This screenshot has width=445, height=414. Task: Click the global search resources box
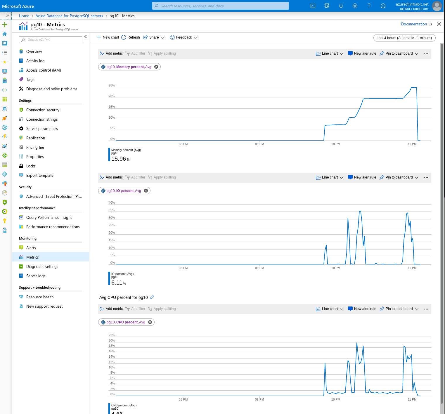point(221,6)
